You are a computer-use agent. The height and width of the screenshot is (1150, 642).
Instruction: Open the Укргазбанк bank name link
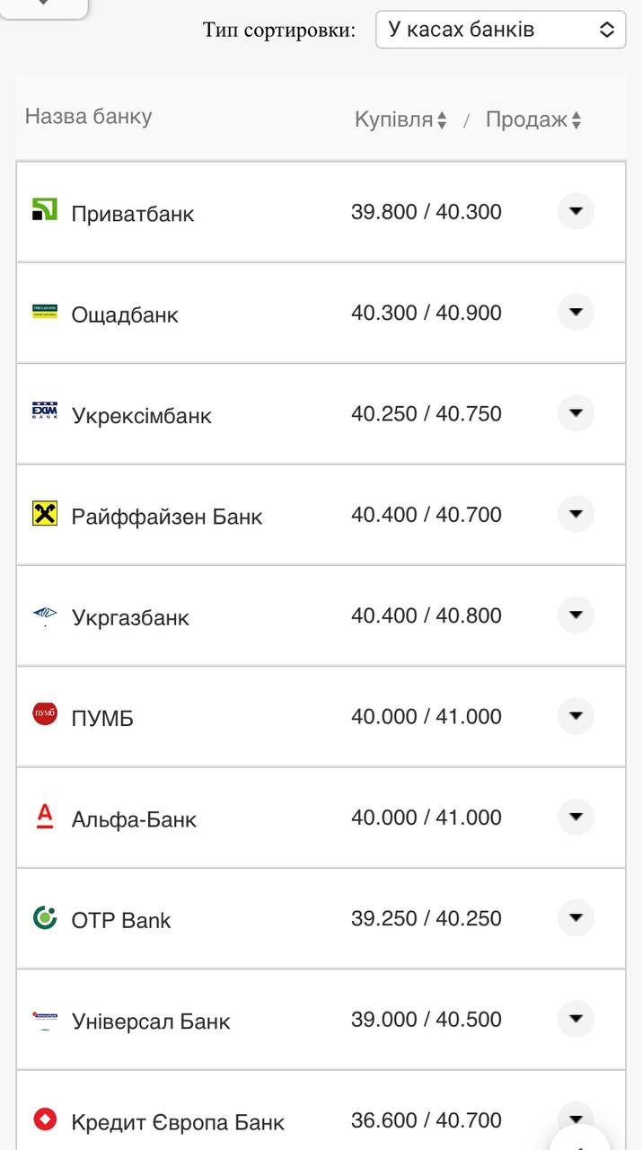point(130,617)
